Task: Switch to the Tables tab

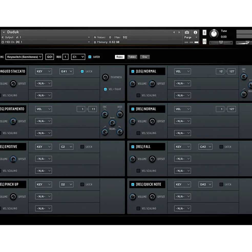Action: [x=132, y=57]
